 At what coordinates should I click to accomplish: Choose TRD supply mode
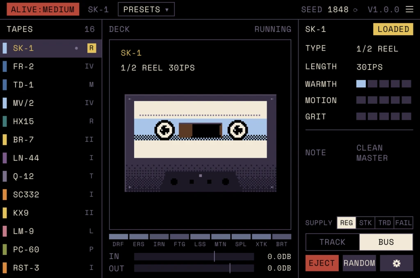tap(384, 223)
